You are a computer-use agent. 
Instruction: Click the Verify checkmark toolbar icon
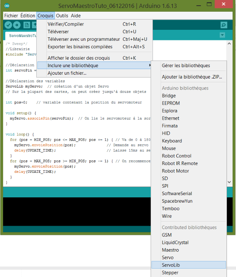[8, 25]
